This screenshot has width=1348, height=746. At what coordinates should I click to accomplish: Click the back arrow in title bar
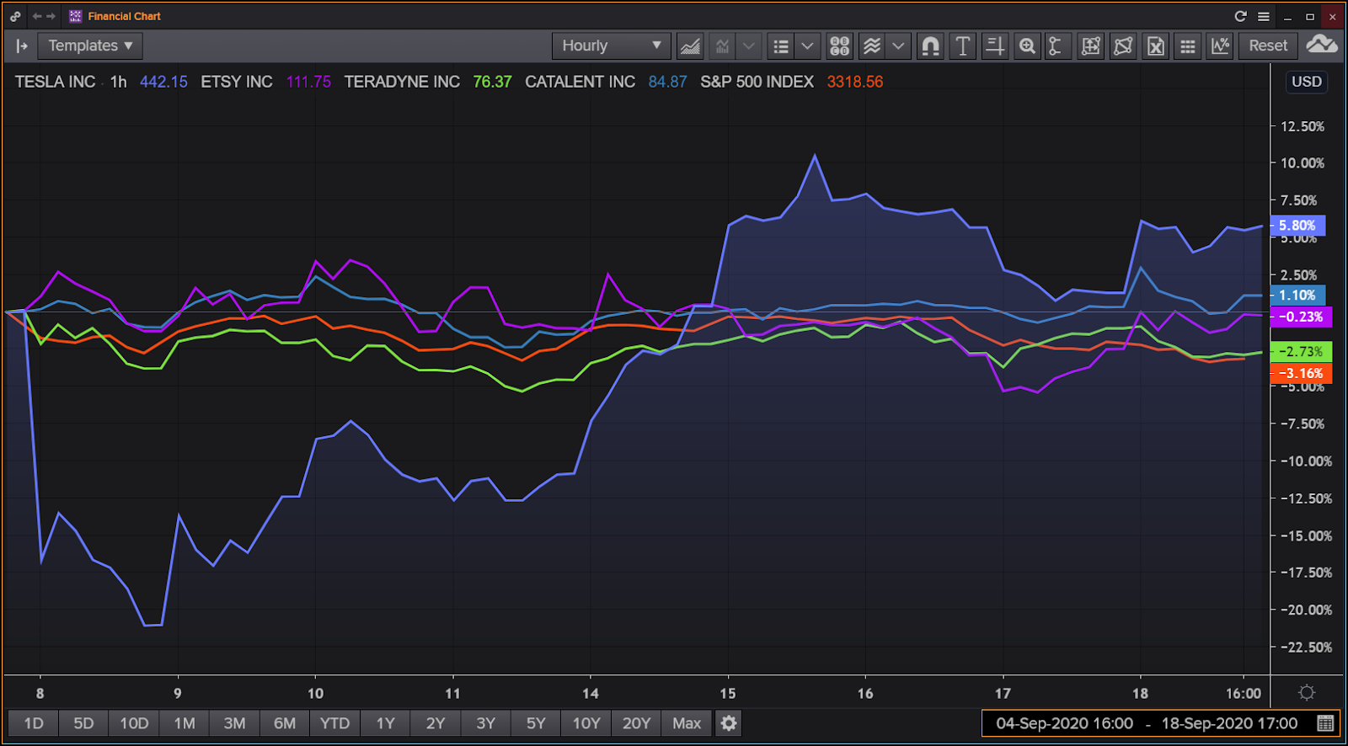click(37, 16)
